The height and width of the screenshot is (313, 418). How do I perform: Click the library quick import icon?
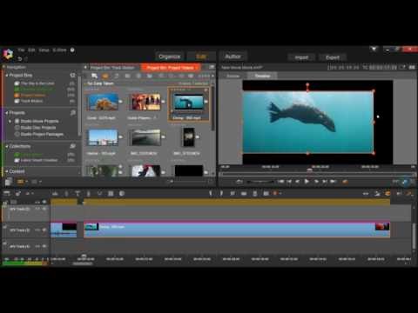click(94, 76)
